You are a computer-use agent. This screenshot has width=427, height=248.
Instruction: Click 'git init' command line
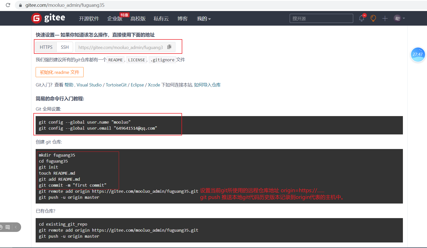[48, 167]
